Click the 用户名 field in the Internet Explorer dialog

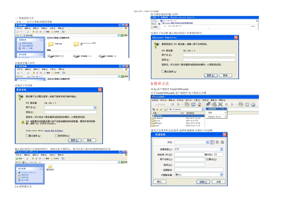click(209, 55)
